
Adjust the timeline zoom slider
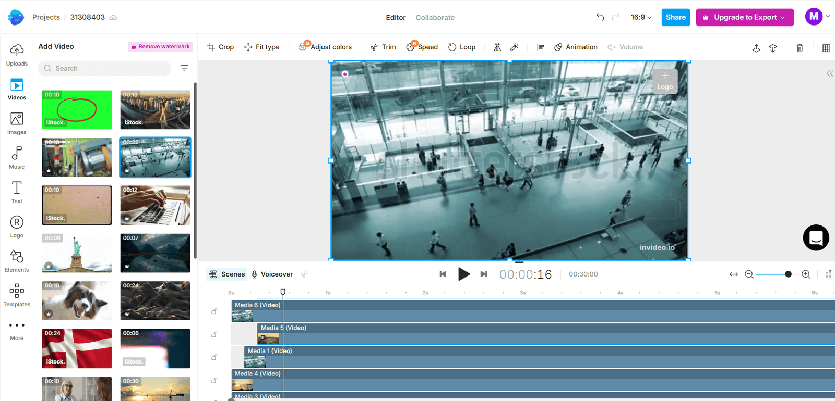pyautogui.click(x=788, y=274)
